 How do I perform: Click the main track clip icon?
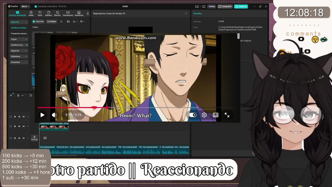[x=45, y=138]
